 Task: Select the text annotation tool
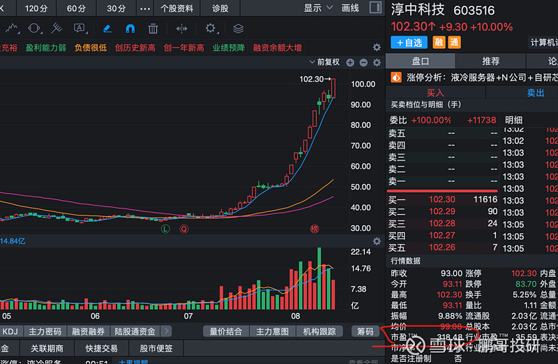[x=80, y=29]
